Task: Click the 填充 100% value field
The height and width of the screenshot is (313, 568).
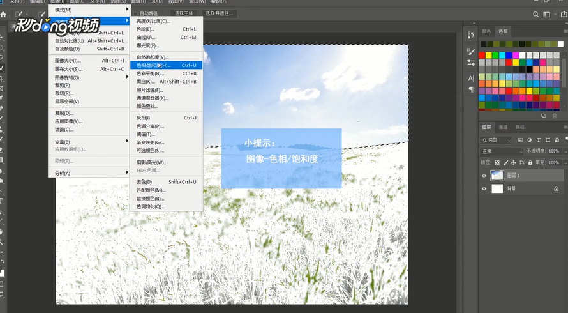Action: point(554,162)
